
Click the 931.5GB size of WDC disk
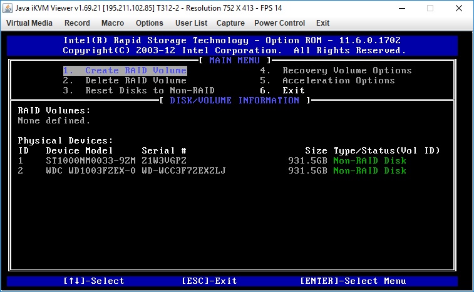pos(307,170)
